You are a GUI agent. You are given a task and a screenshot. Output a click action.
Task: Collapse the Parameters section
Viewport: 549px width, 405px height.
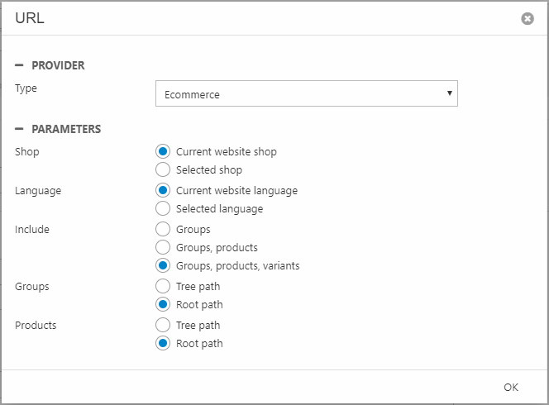click(19, 130)
